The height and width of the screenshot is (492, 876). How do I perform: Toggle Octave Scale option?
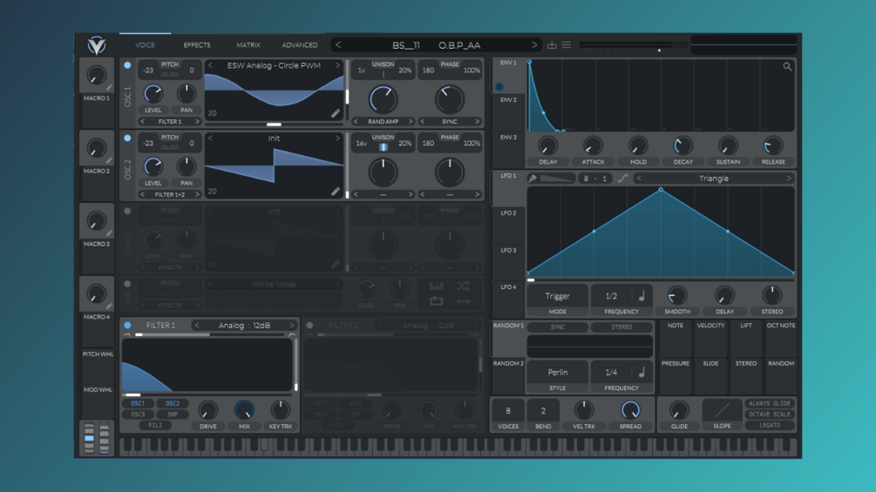pyautogui.click(x=770, y=414)
